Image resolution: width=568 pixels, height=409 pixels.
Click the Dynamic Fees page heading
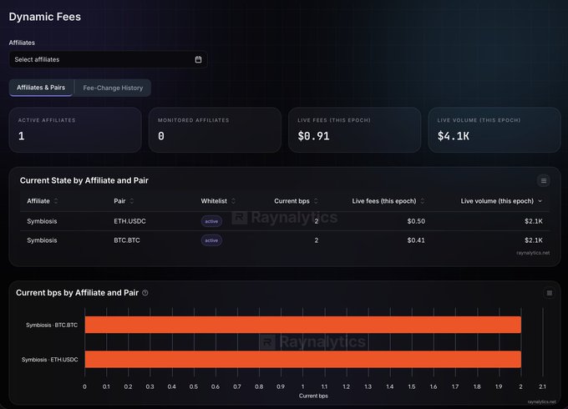pyautogui.click(x=45, y=17)
